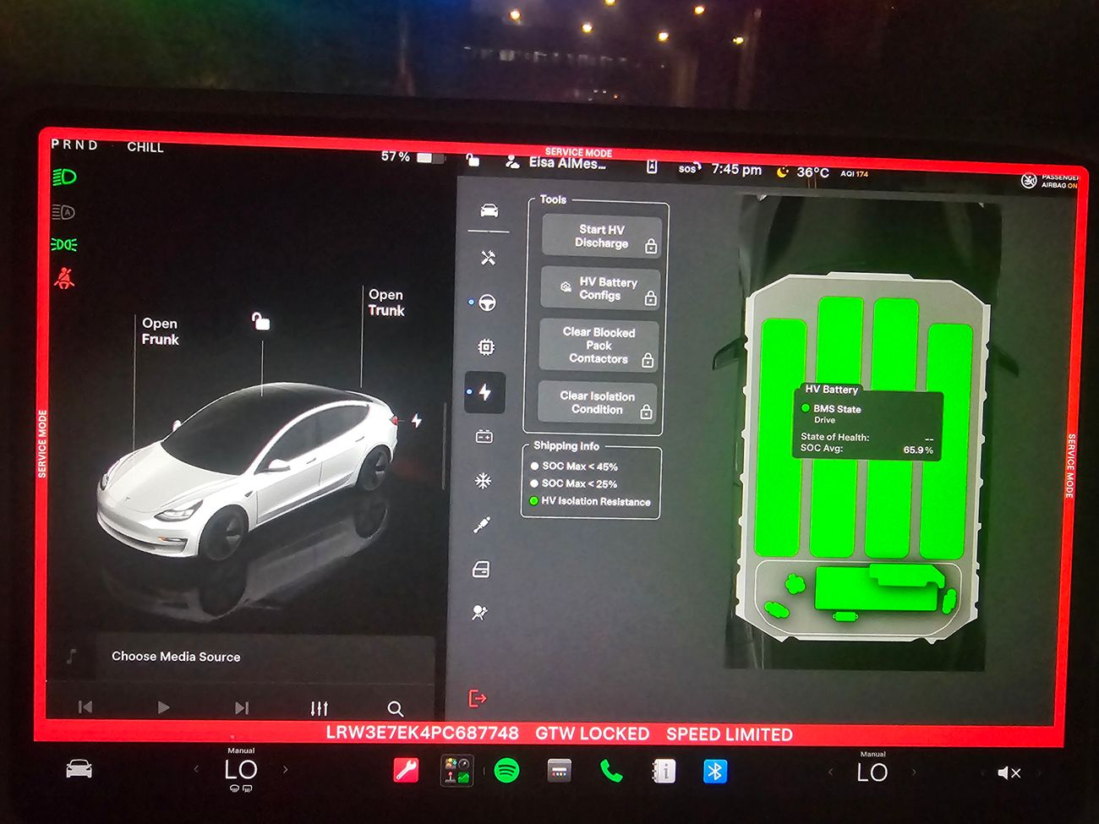Select SOC Max < 45% indicator
This screenshot has width=1099, height=824.
point(574,467)
